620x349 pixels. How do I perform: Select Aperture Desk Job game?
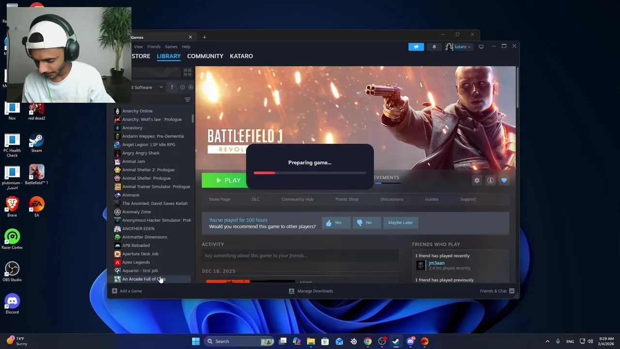pos(140,254)
